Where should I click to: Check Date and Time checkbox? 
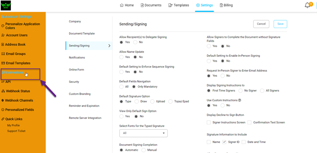pos(244,142)
